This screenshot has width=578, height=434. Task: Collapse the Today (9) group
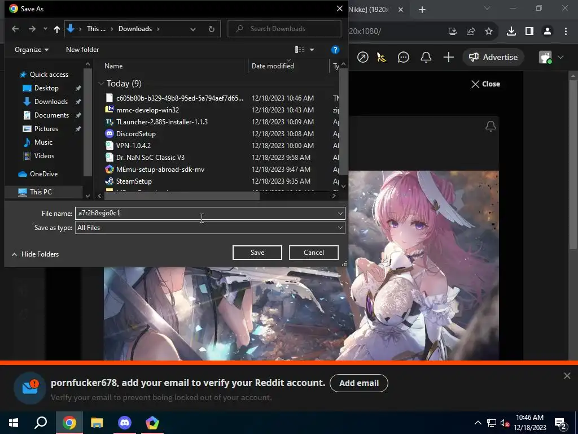click(x=101, y=84)
